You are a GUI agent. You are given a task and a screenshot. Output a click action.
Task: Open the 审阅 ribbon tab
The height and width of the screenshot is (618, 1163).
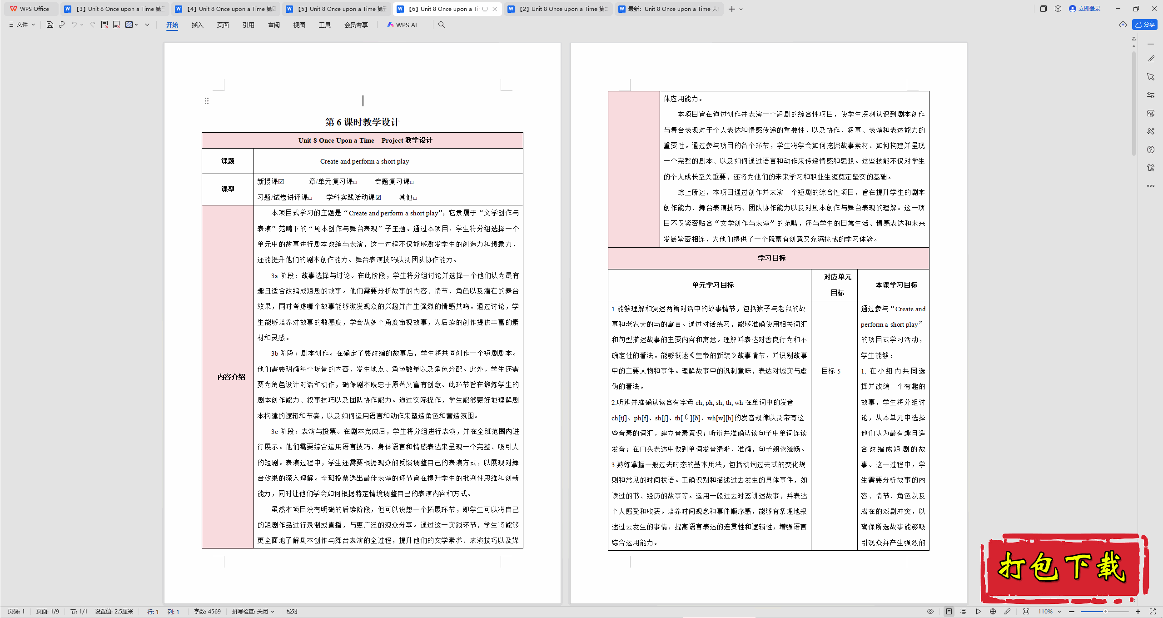pyautogui.click(x=273, y=25)
